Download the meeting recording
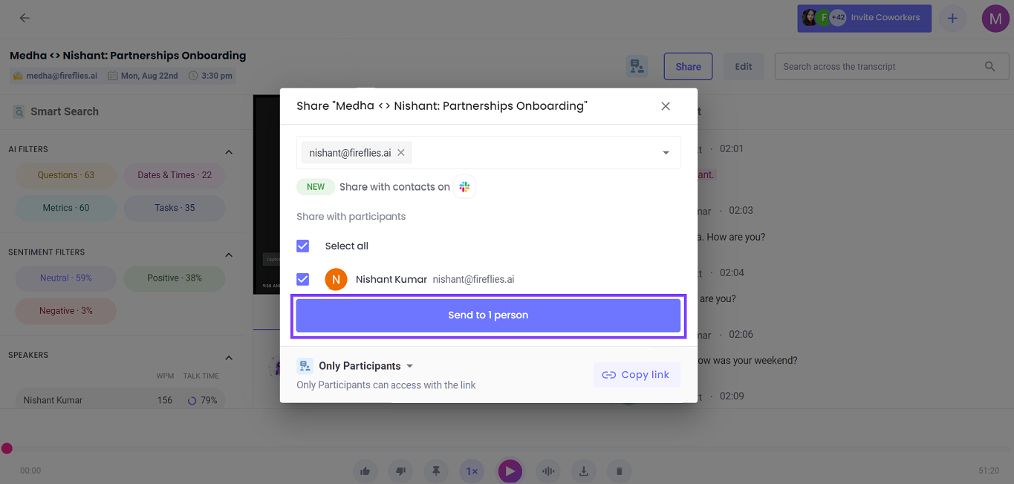The height and width of the screenshot is (484, 1014). (583, 471)
